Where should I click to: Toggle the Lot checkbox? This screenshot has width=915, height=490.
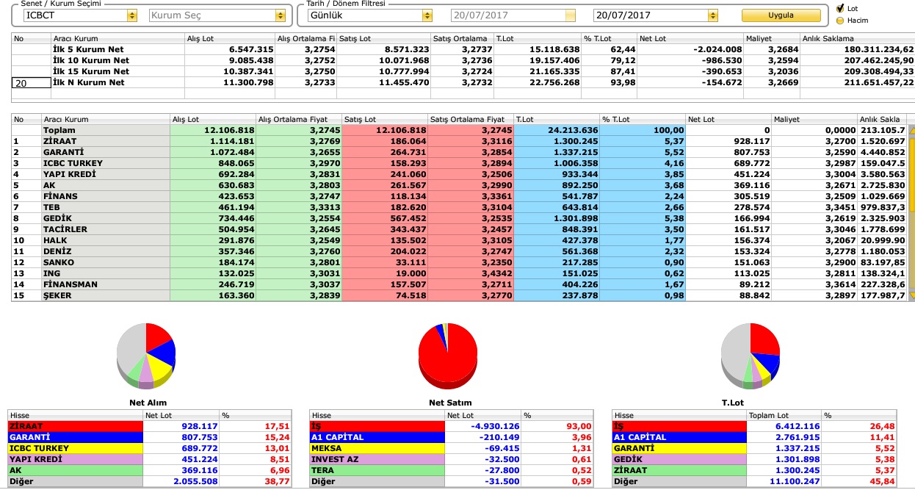pyautogui.click(x=840, y=8)
